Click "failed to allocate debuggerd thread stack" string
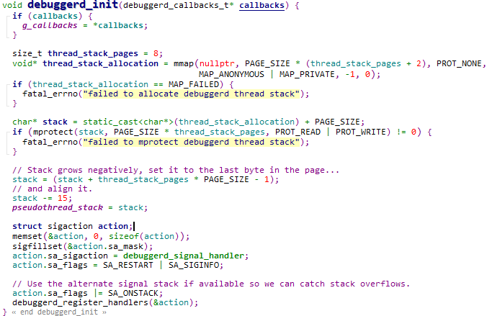Viewport: 487px width, 316px height. [191, 94]
